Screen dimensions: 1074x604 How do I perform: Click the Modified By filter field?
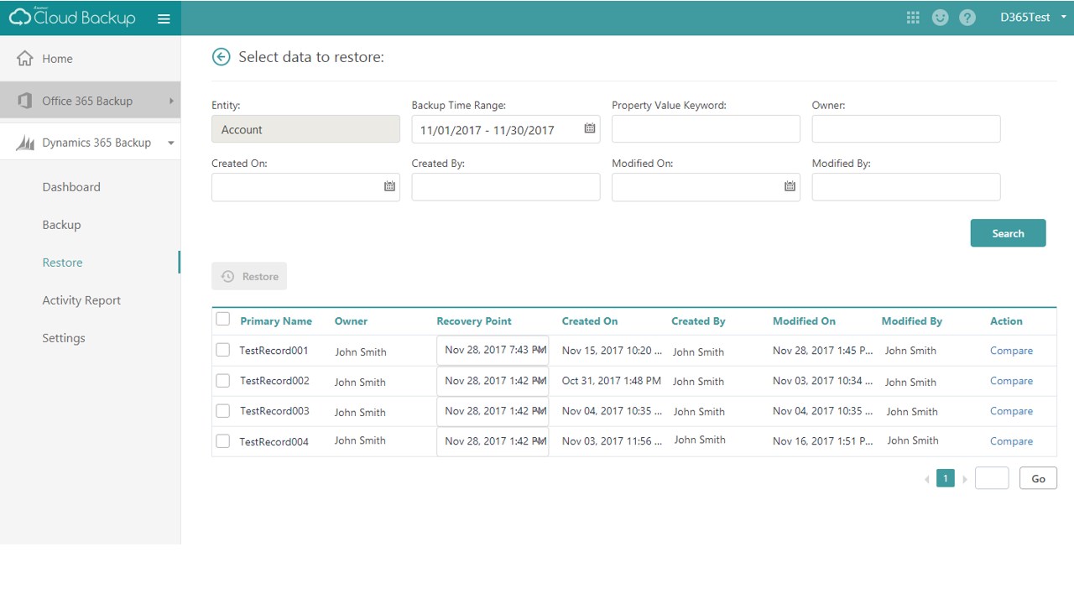906,187
